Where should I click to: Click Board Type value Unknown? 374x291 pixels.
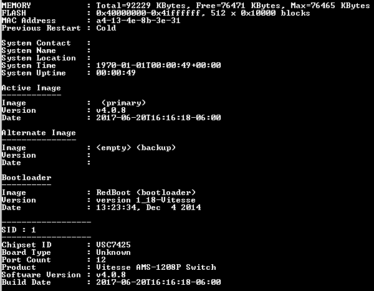(113, 252)
